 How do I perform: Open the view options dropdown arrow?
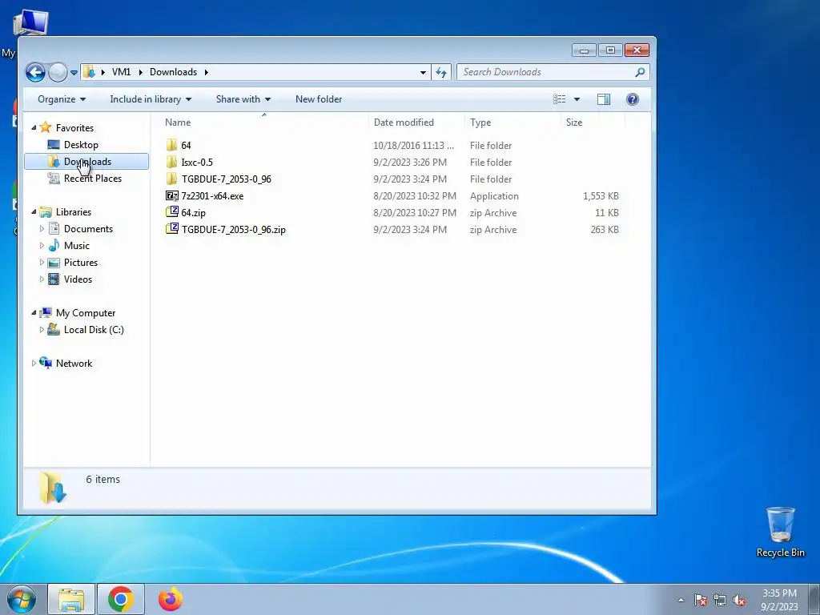(577, 99)
